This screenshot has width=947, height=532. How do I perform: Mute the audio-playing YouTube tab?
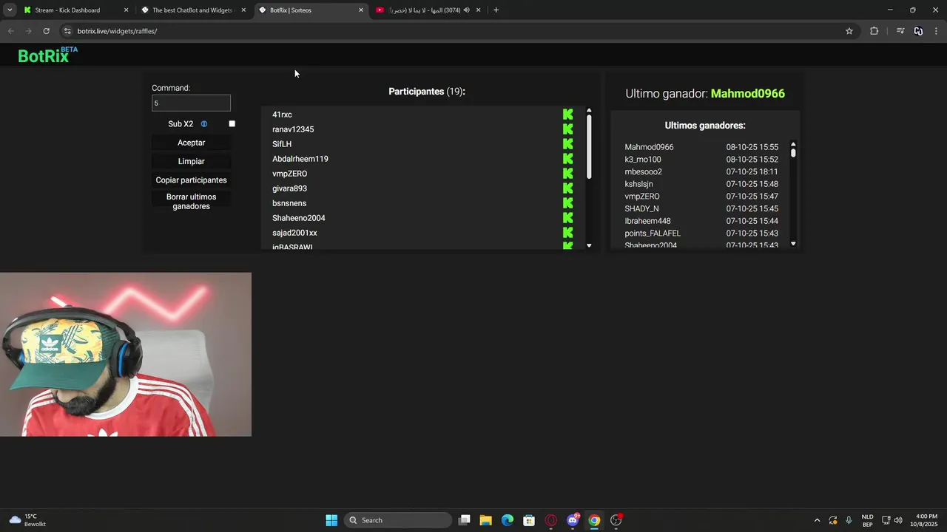(466, 10)
